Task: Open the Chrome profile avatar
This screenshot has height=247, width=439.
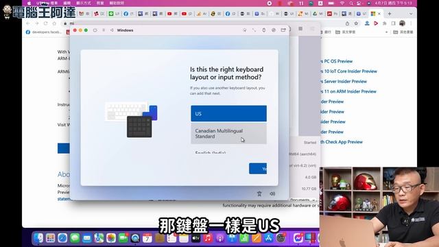Action: pos(403,23)
